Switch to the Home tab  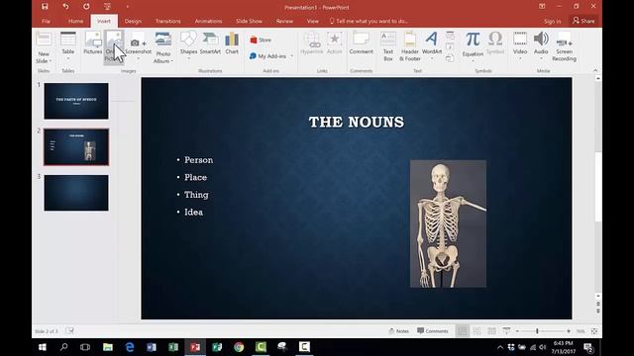75,21
